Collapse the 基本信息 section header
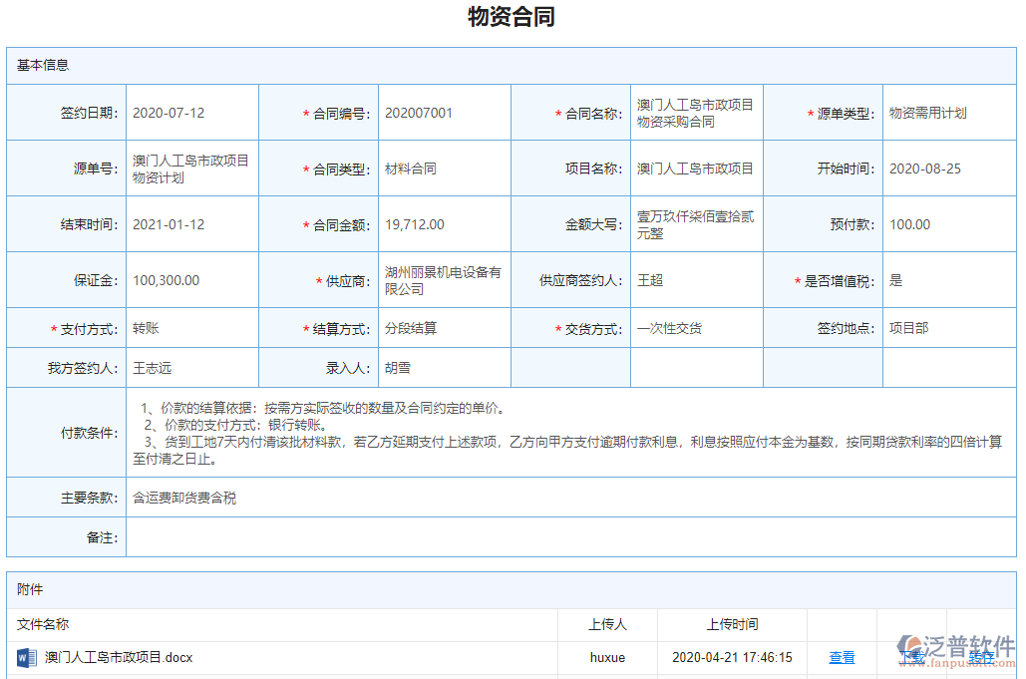The image size is (1026, 679). click(42, 65)
